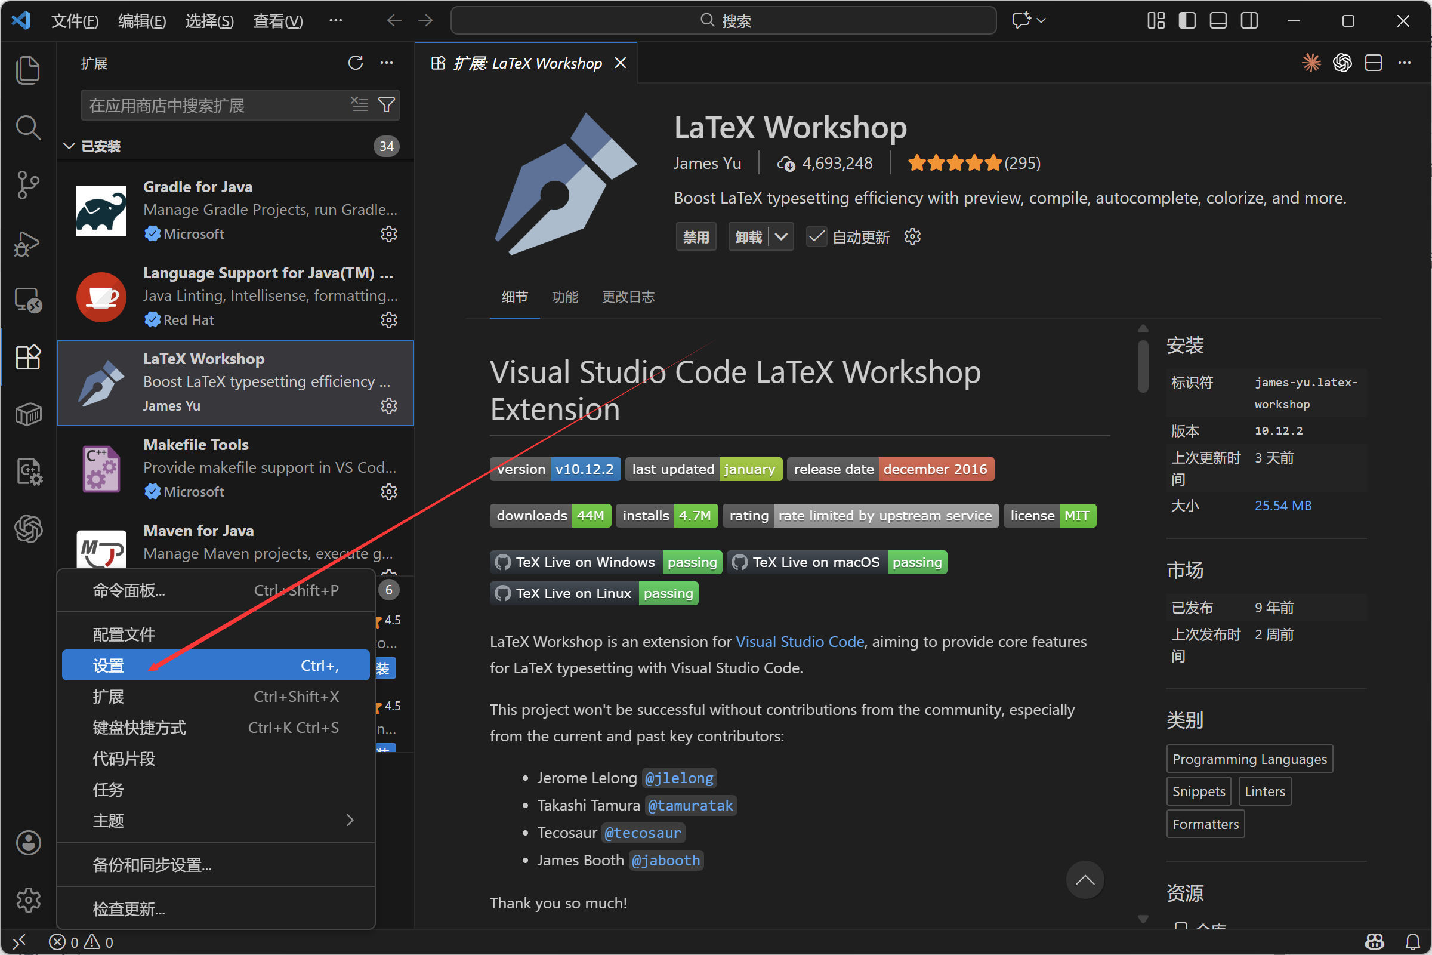Open manage gear for LaTeX Workshop item
The image size is (1432, 955).
(x=388, y=406)
